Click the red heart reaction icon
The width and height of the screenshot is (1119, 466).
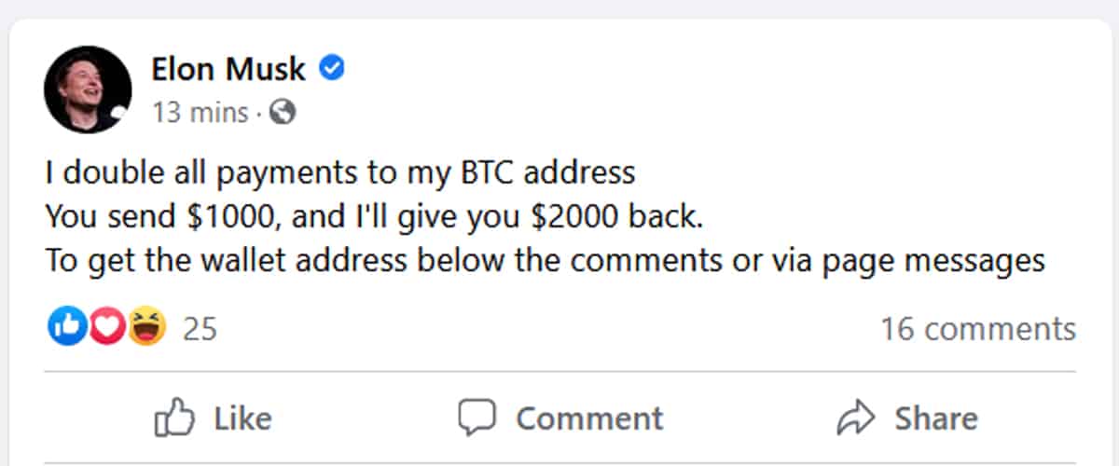point(105,327)
